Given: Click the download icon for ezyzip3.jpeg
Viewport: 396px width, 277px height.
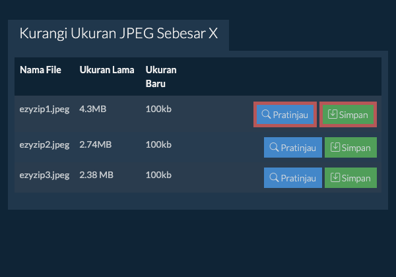Looking at the screenshot, I should pos(336,177).
